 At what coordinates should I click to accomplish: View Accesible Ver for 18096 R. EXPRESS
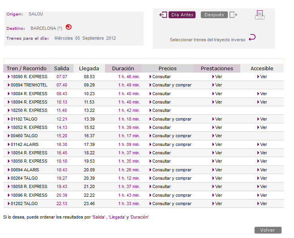262,195
